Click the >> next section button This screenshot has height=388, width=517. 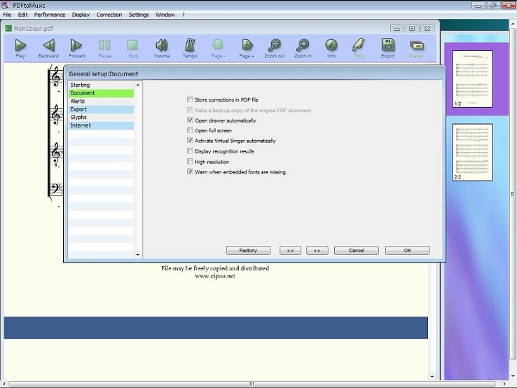click(317, 250)
